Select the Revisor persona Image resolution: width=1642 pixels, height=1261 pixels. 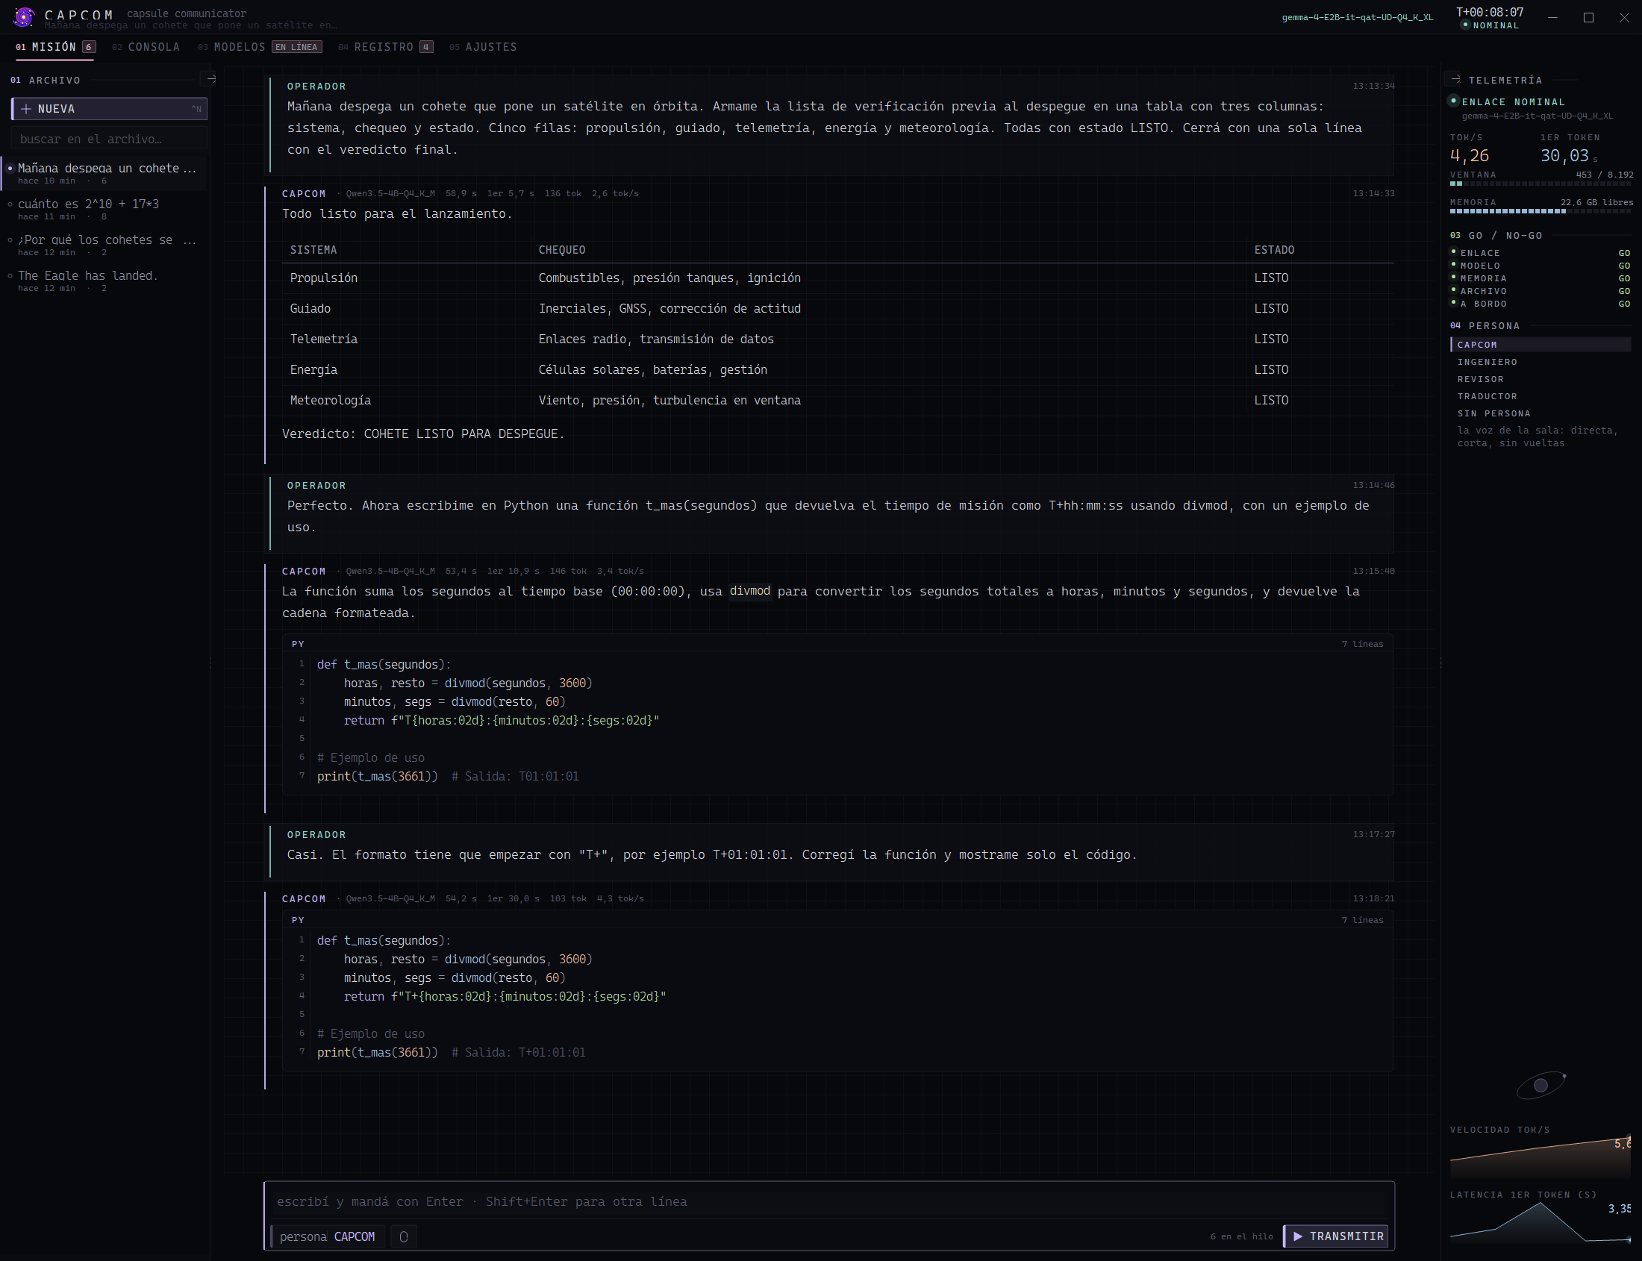1540,379
